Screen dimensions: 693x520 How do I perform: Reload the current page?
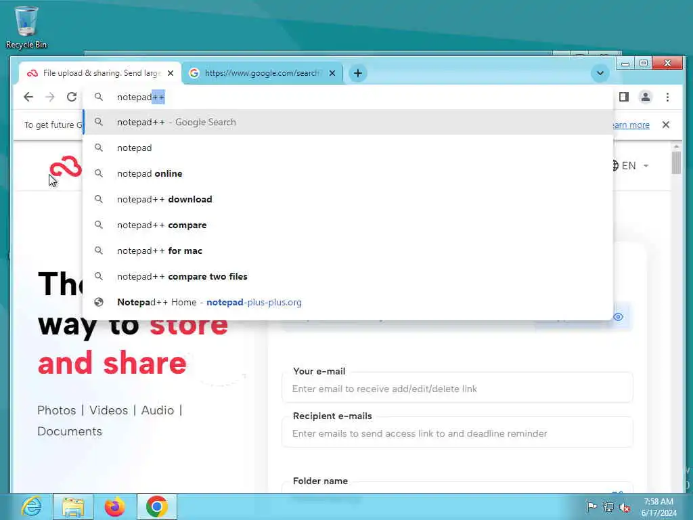point(72,97)
